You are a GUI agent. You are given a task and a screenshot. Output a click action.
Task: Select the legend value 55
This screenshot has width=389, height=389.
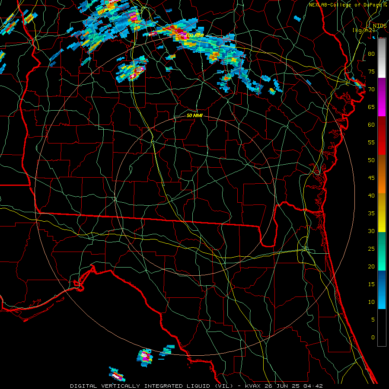coord(371,142)
